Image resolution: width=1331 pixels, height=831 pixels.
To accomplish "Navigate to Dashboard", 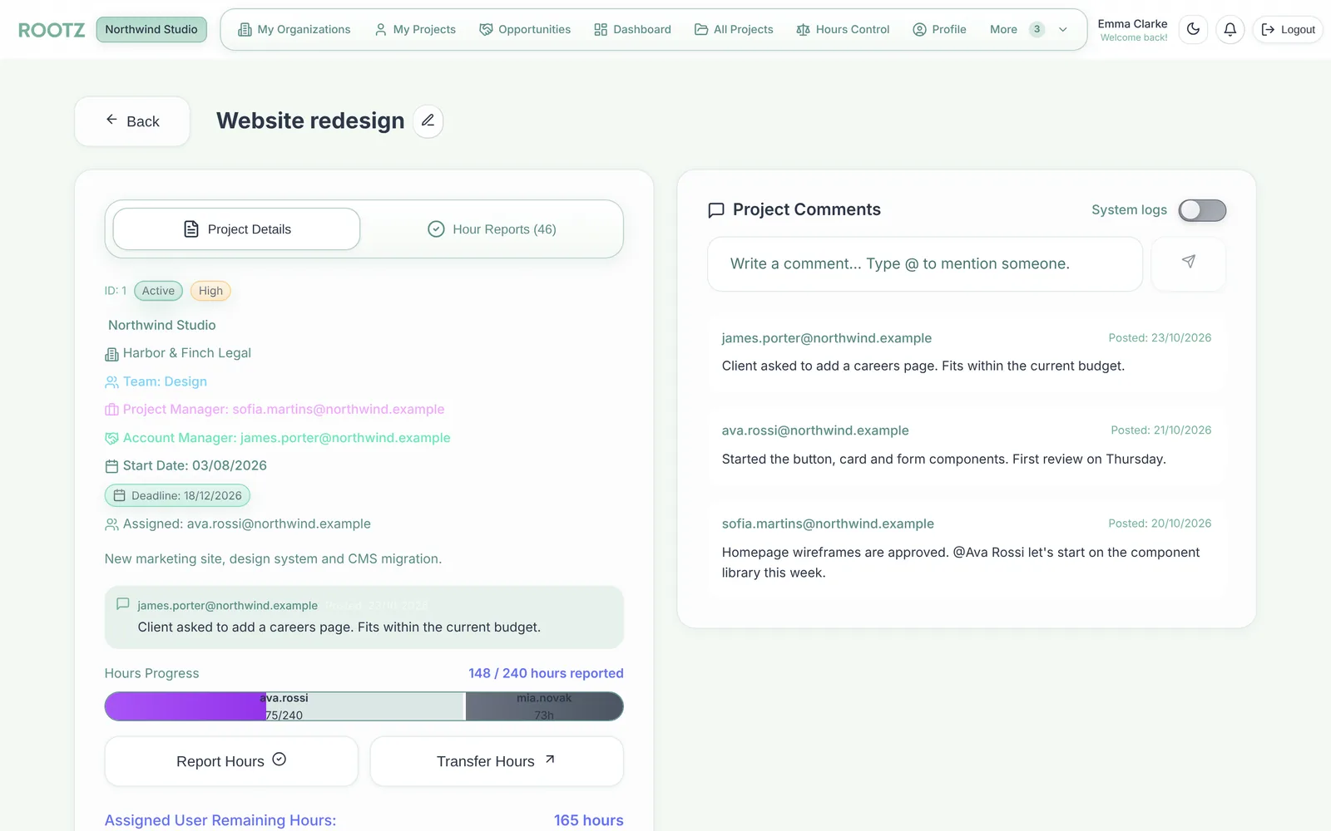I will (632, 29).
